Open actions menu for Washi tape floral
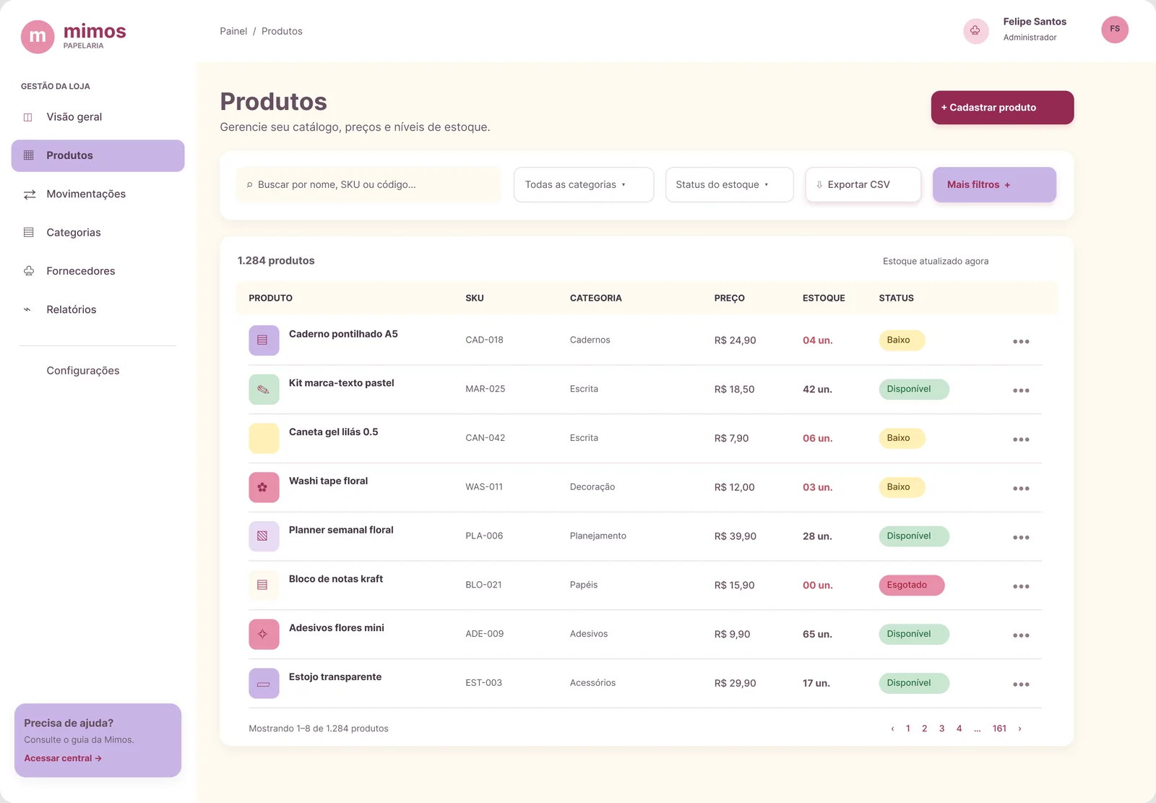The height and width of the screenshot is (803, 1156). 1021,489
